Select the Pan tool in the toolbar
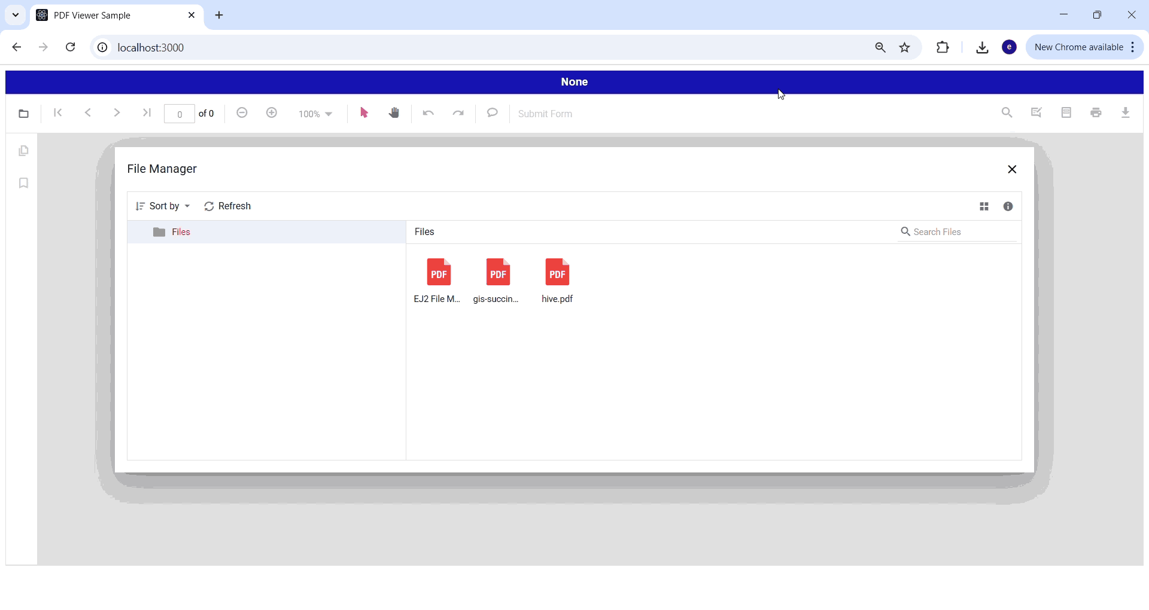The image size is (1149, 610). click(x=394, y=114)
